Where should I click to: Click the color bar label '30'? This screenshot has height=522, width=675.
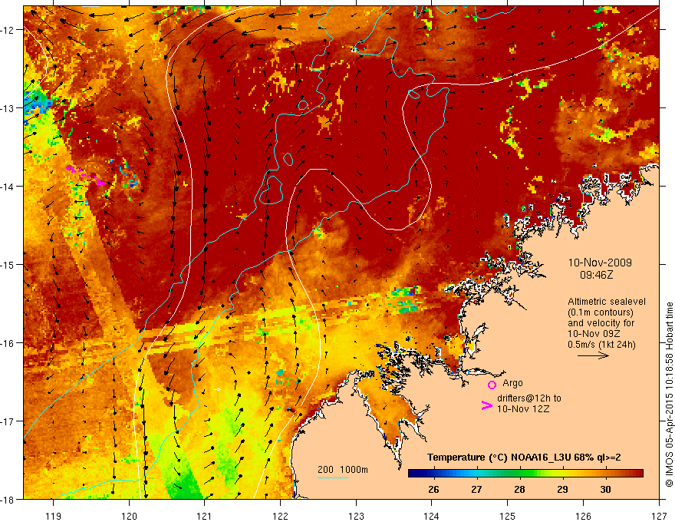[x=605, y=489]
